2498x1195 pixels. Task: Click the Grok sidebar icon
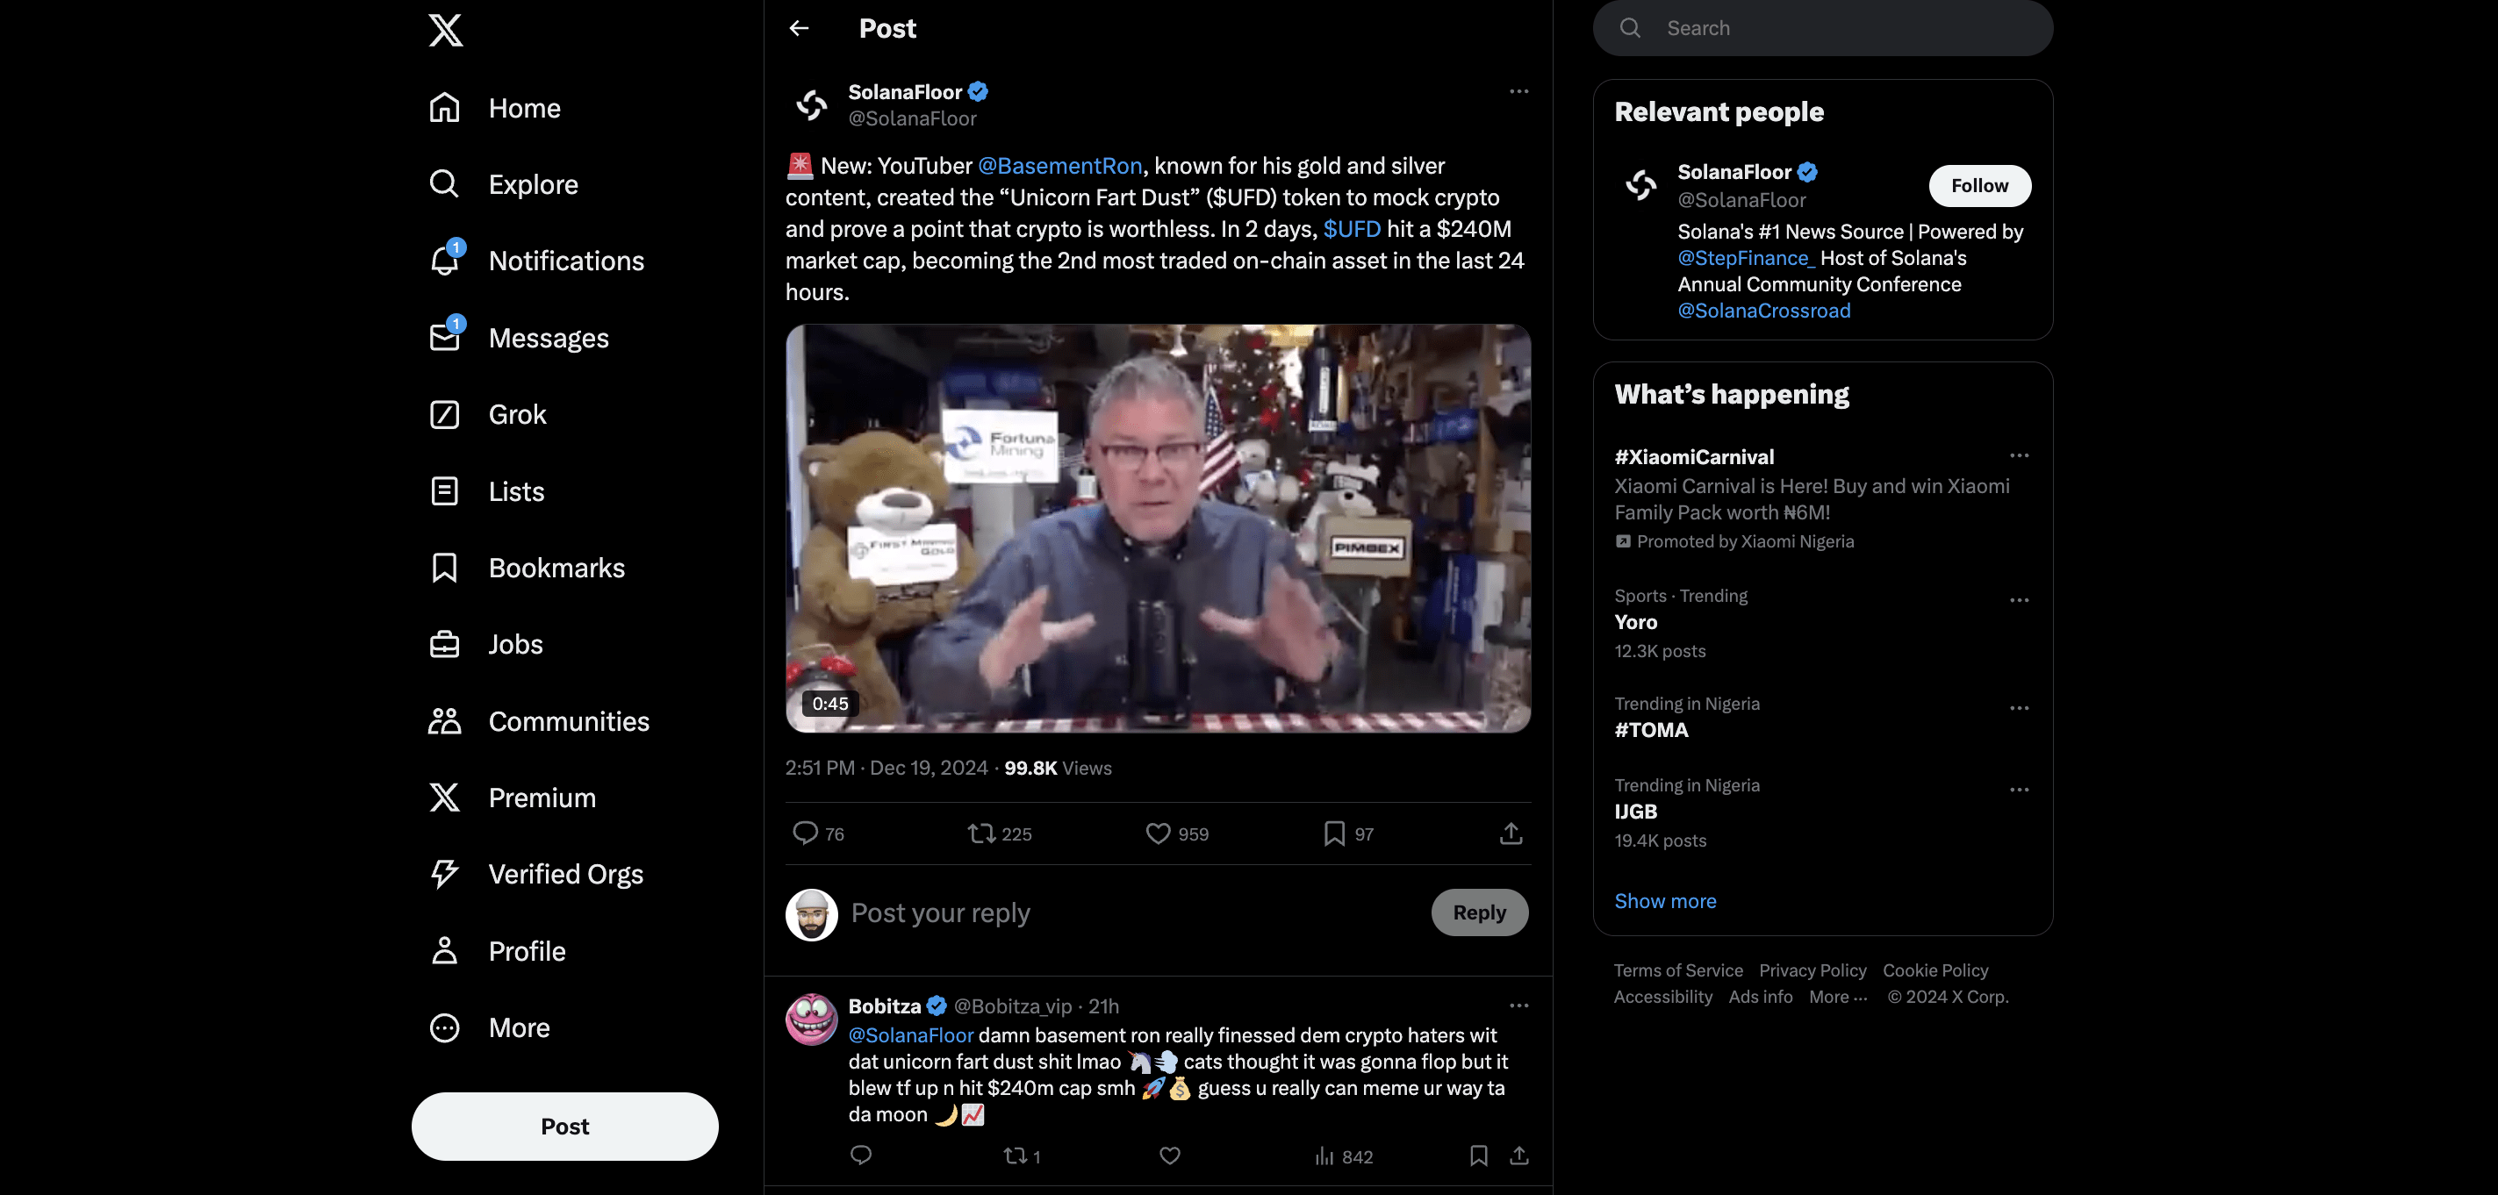click(x=443, y=414)
